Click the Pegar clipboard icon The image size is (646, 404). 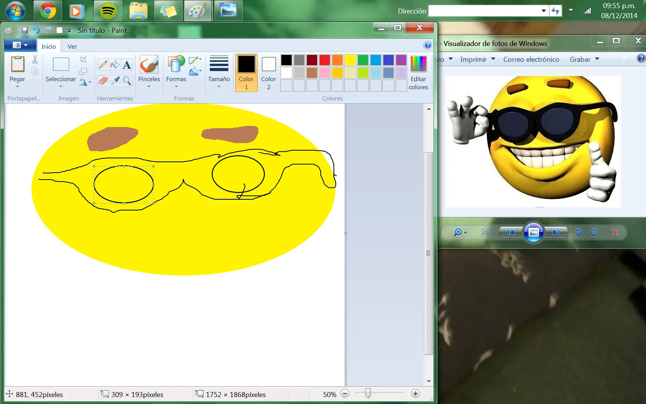pyautogui.click(x=17, y=64)
